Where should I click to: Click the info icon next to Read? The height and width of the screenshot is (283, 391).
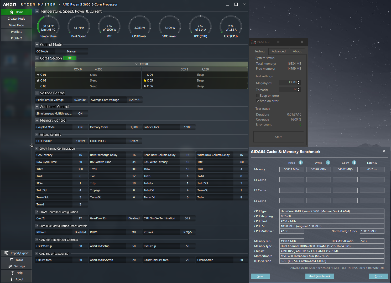pos(301,162)
